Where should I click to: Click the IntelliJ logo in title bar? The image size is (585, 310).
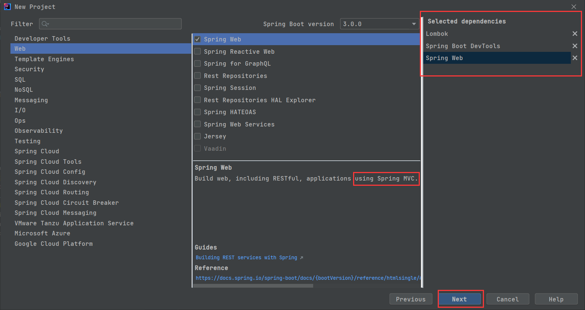click(7, 7)
